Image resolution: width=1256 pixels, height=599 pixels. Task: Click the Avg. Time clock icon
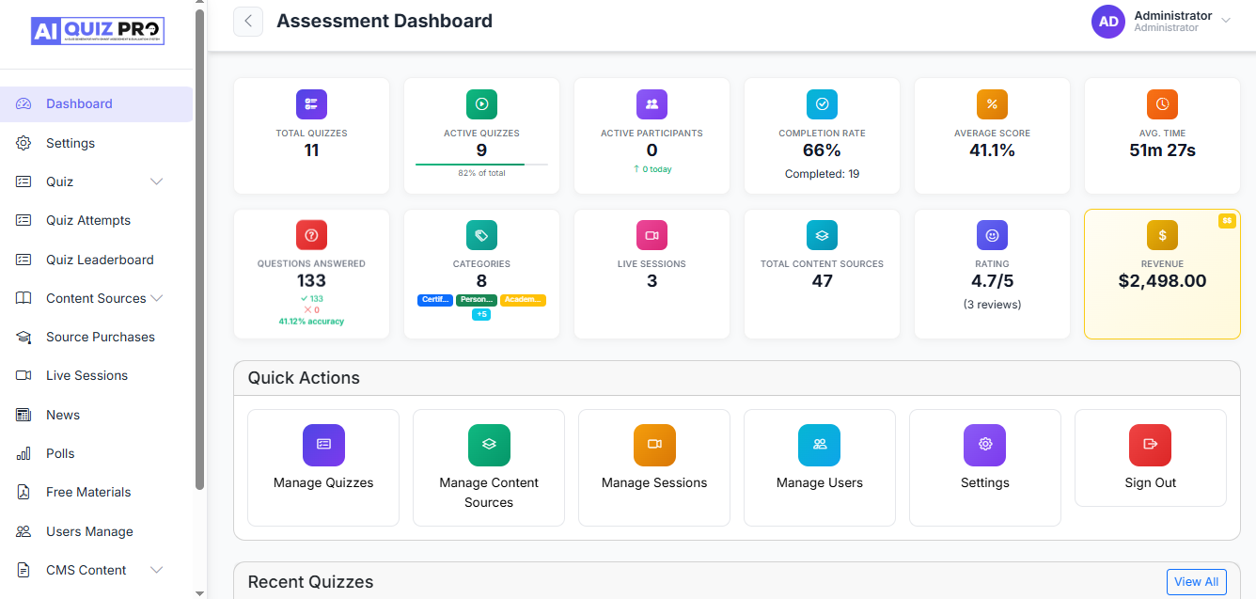coord(1162,104)
